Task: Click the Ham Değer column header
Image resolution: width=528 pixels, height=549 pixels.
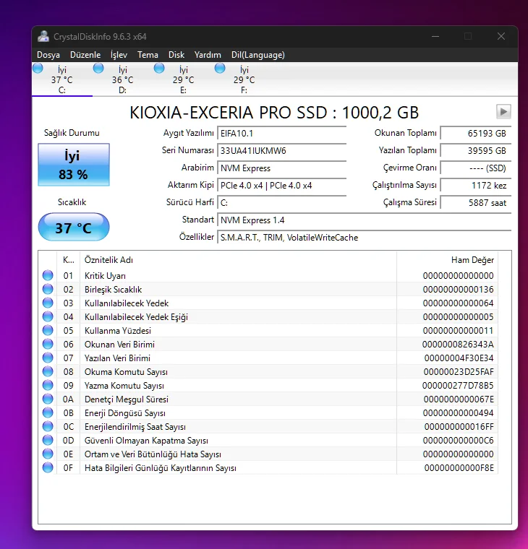Action: pyautogui.click(x=448, y=260)
